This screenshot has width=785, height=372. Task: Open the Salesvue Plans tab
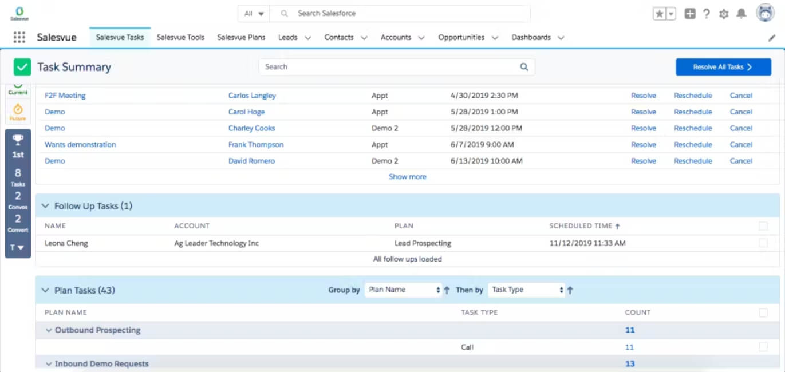[x=241, y=37]
